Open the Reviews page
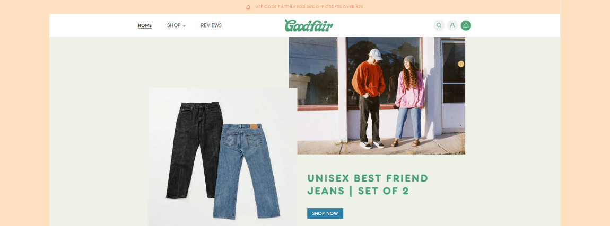Image resolution: width=610 pixels, height=226 pixels. coord(211,25)
